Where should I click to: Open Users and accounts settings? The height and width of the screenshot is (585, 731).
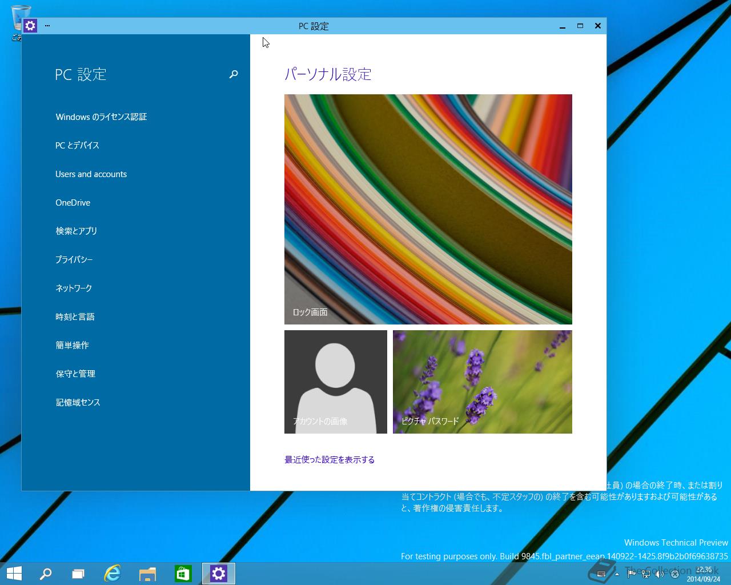click(x=91, y=174)
